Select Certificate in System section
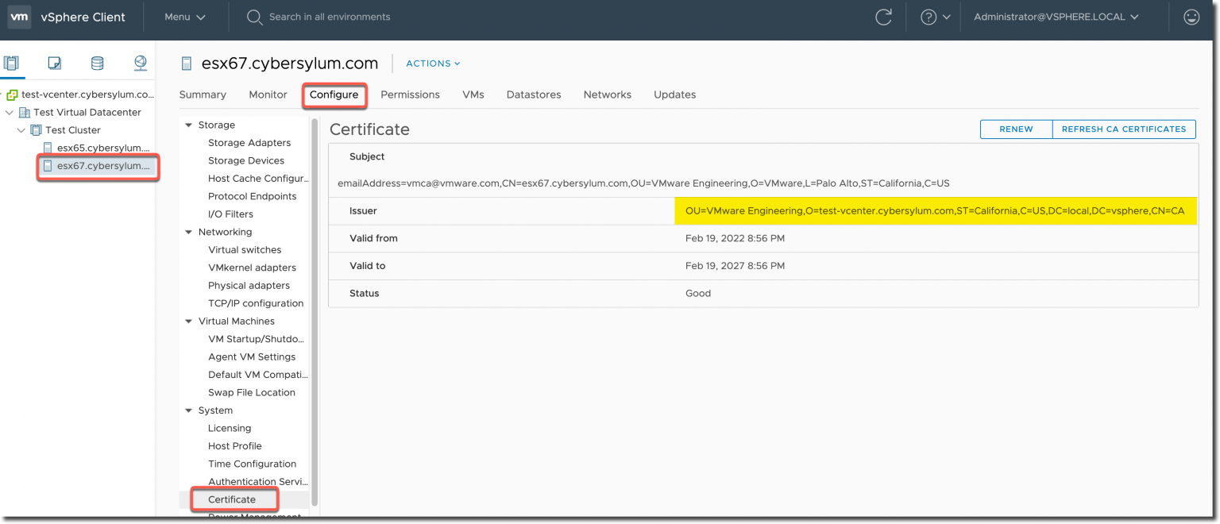The image size is (1220, 524). coord(232,499)
